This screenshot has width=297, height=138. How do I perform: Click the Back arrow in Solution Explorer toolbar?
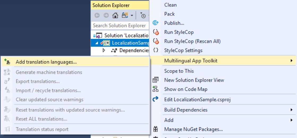tap(97, 16)
